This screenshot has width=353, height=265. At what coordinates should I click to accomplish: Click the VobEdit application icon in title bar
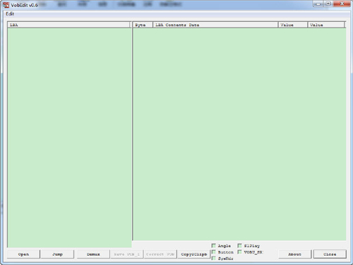(x=6, y=5)
